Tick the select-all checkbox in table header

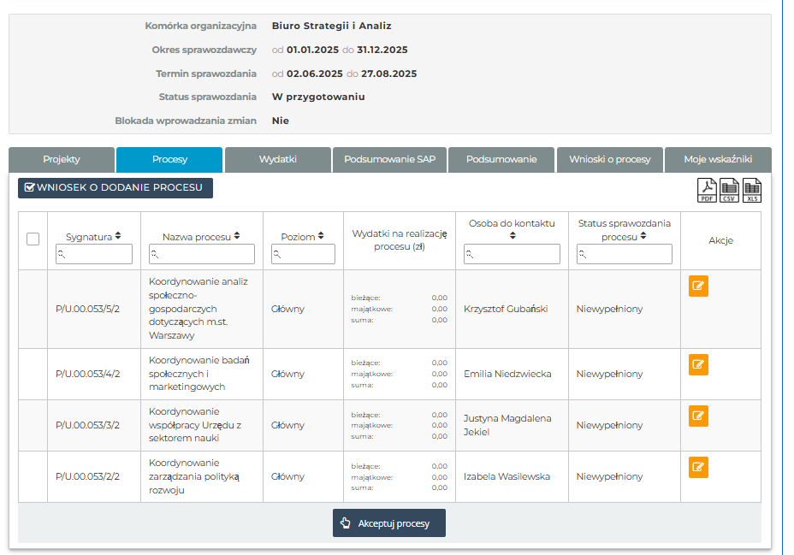click(33, 239)
